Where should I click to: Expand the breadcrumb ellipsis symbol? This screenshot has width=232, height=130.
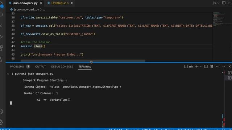pyautogui.click(x=44, y=10)
